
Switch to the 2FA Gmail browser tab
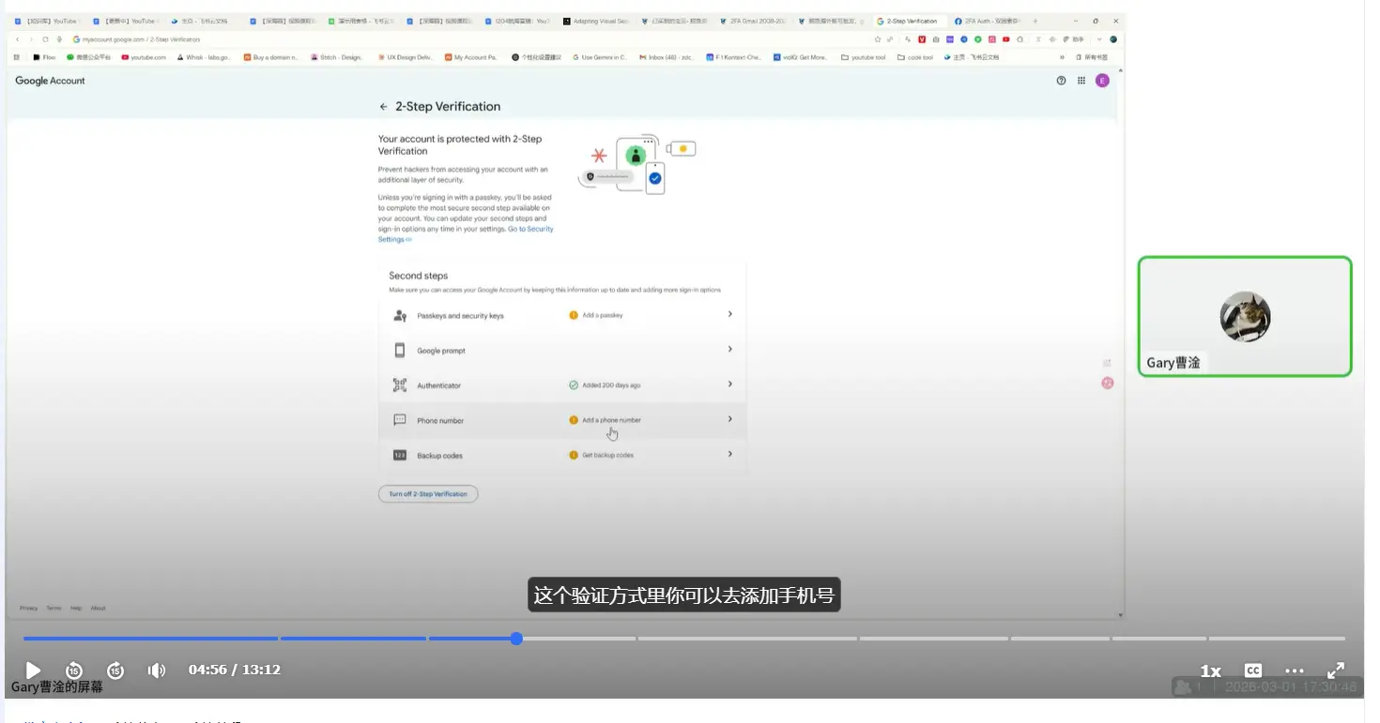pos(753,21)
